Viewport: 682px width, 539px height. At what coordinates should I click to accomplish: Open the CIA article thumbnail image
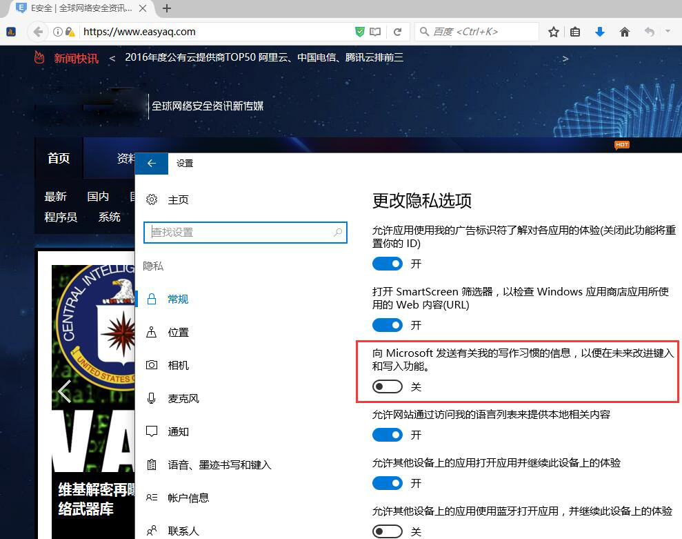(93, 368)
